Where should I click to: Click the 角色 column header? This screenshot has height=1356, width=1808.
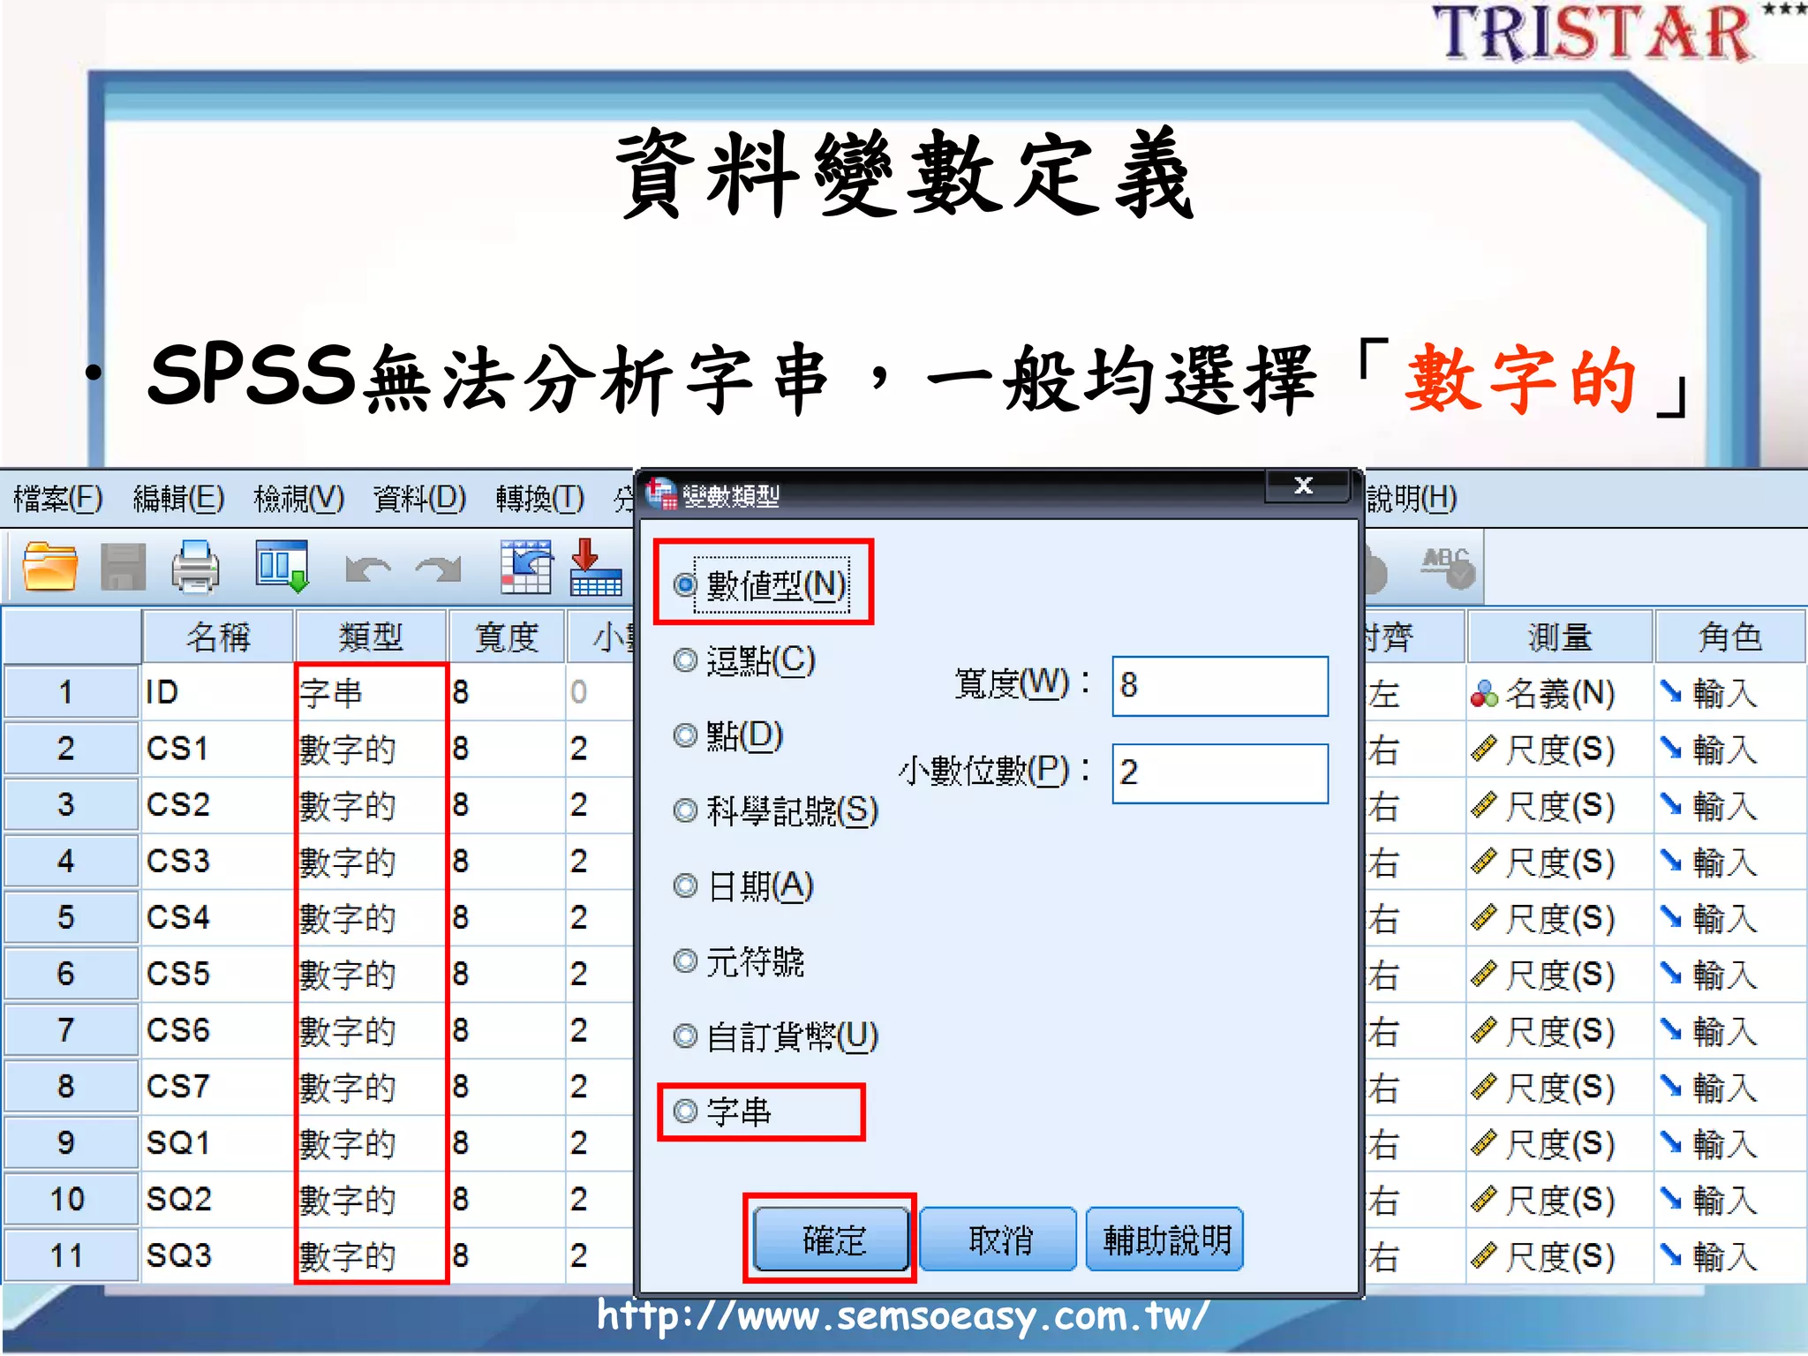(x=1730, y=637)
